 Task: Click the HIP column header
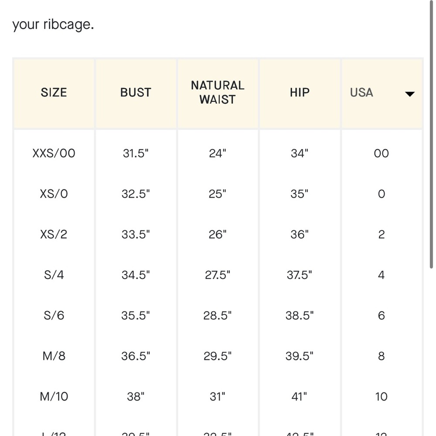coord(300,92)
